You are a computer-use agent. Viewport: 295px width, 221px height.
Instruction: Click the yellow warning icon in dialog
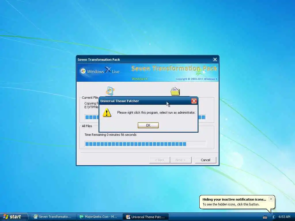pos(107,113)
